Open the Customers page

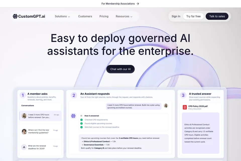85,16
